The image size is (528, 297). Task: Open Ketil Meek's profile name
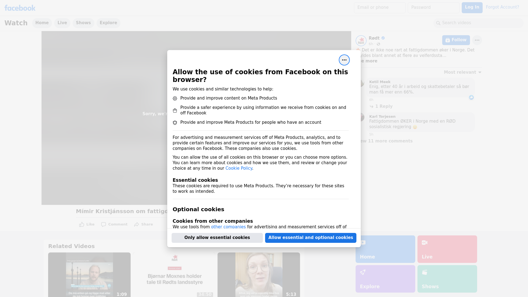pos(380,82)
